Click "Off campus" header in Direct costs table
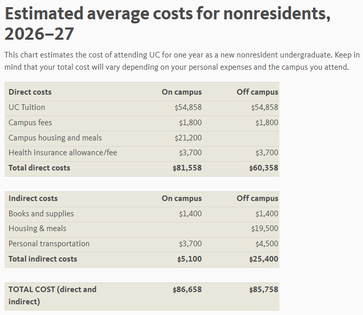 [x=257, y=92]
